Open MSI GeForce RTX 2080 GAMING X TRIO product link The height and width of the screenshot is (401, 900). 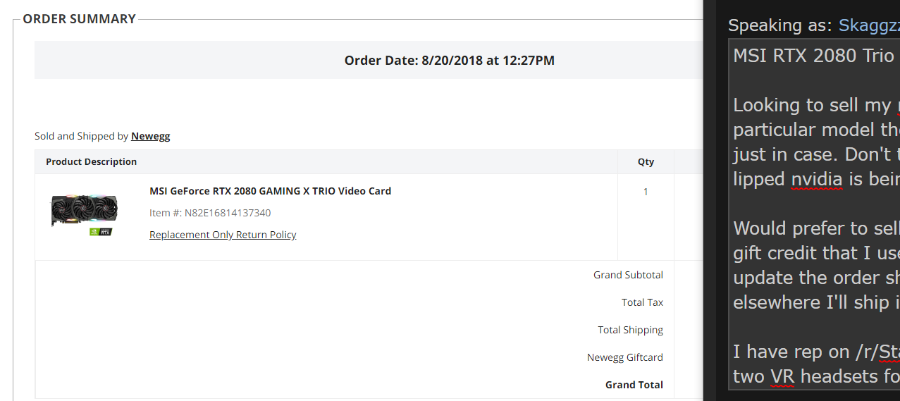270,191
